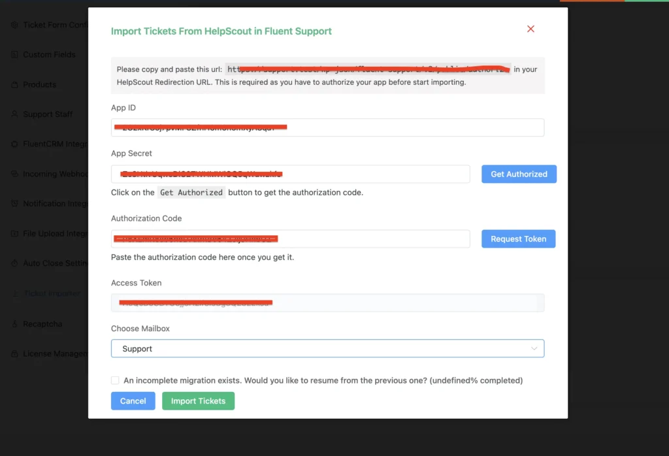The image size is (669, 456).
Task: Click the Custom Fields icon
Action: click(14, 55)
